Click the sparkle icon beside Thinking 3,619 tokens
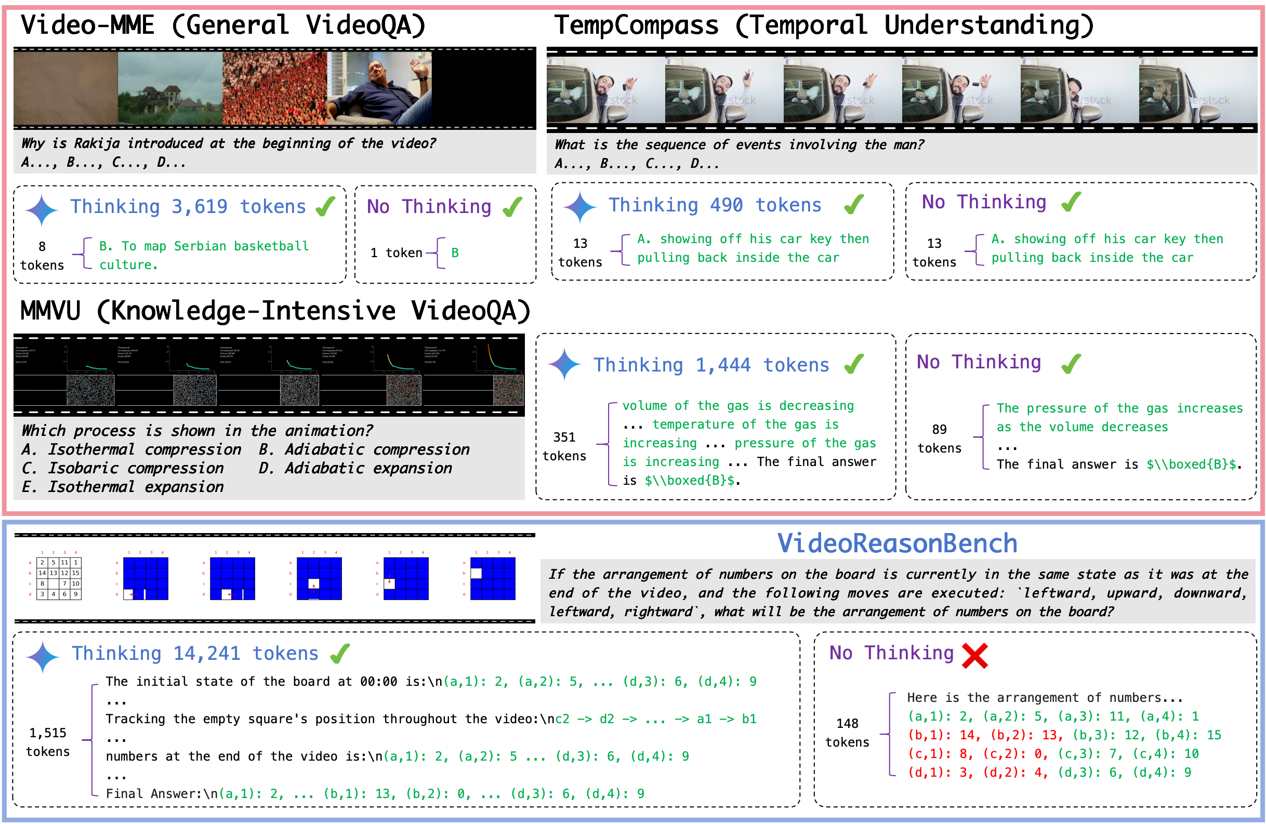1266x824 pixels. point(42,210)
